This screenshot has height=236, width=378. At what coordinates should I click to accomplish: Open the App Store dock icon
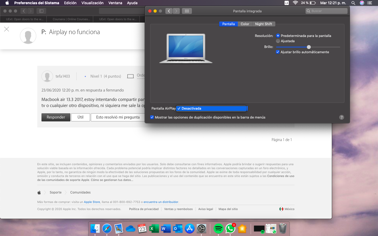(190, 229)
